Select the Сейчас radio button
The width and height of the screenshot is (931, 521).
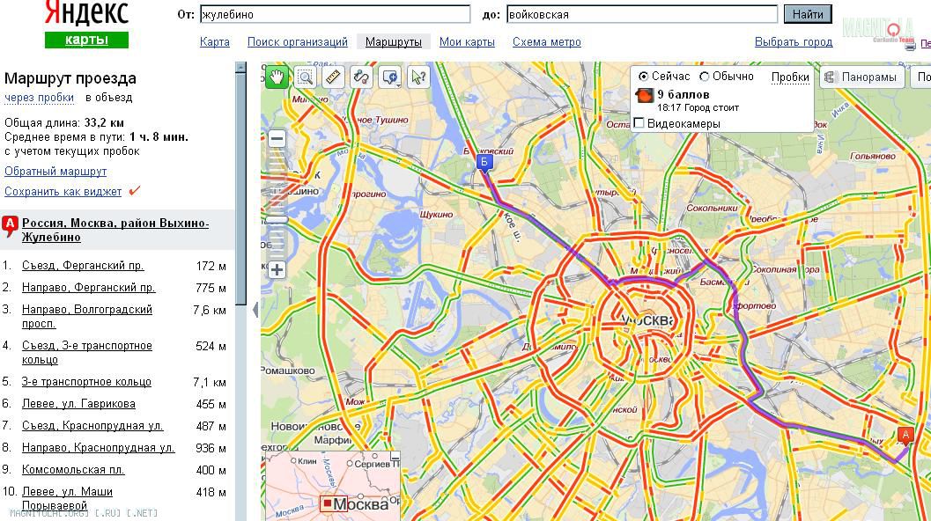(x=643, y=76)
